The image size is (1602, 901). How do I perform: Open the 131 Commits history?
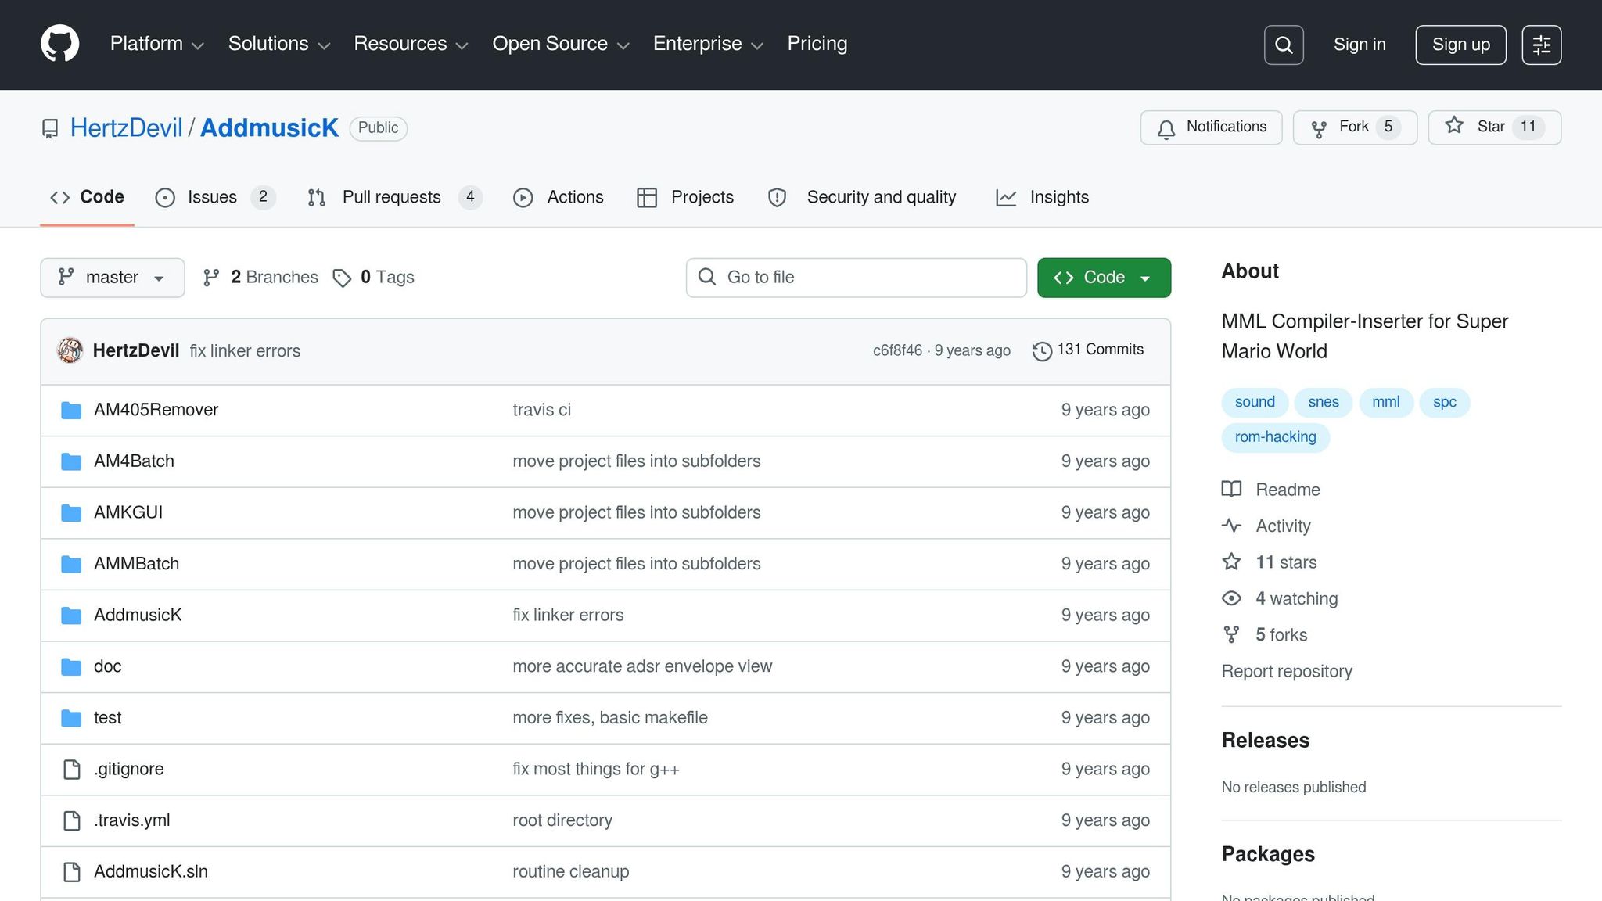tap(1088, 350)
